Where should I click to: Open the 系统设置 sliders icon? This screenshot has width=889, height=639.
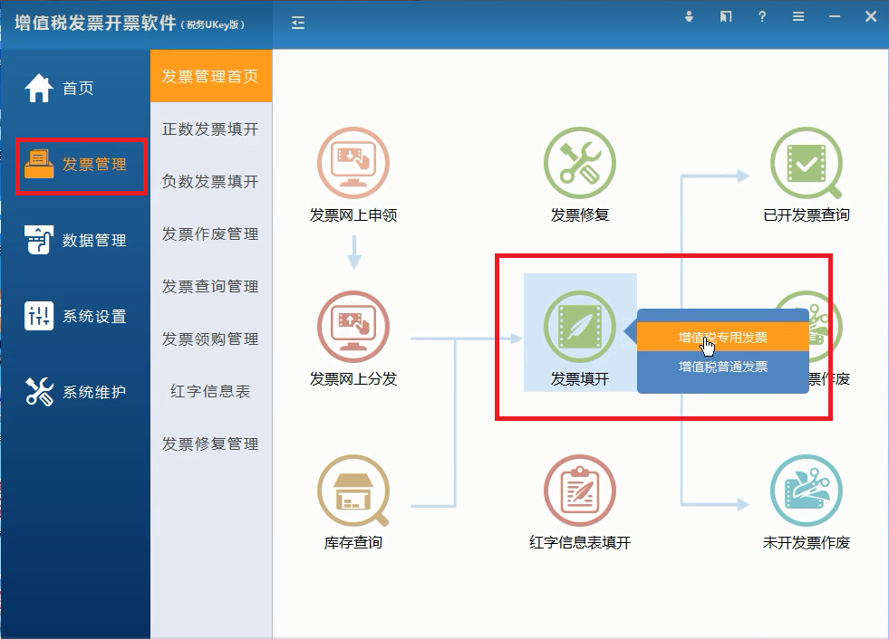pyautogui.click(x=39, y=316)
